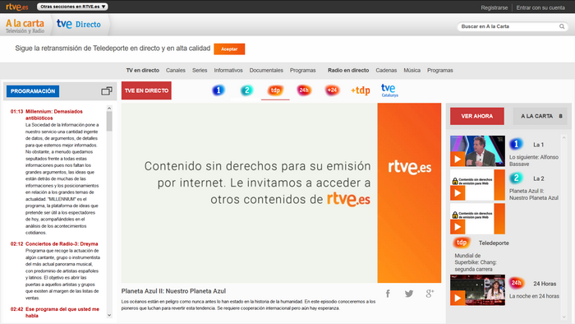Click the schedule list scrollbar thumb

click(109, 121)
